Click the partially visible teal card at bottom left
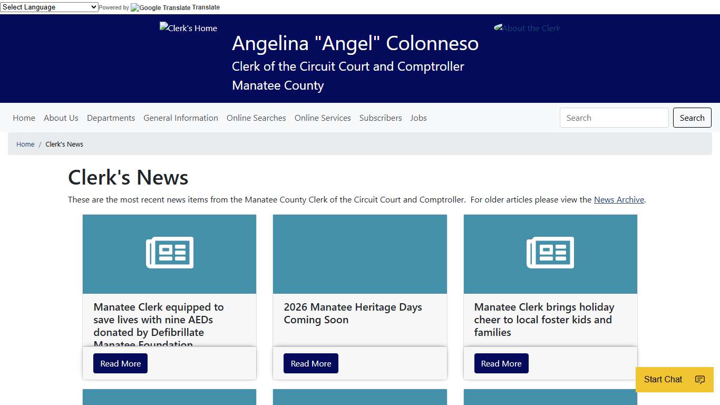The image size is (720, 405). coord(169,398)
